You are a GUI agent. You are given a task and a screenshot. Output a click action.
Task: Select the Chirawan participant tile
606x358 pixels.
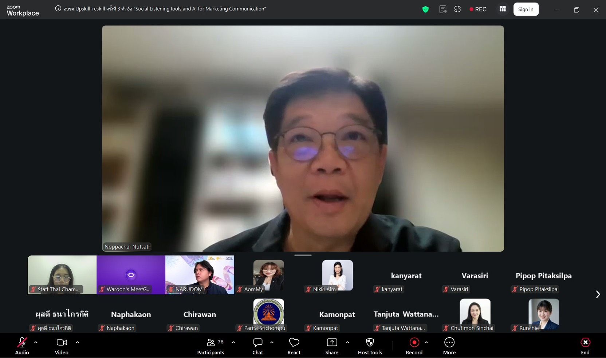pyautogui.click(x=200, y=314)
